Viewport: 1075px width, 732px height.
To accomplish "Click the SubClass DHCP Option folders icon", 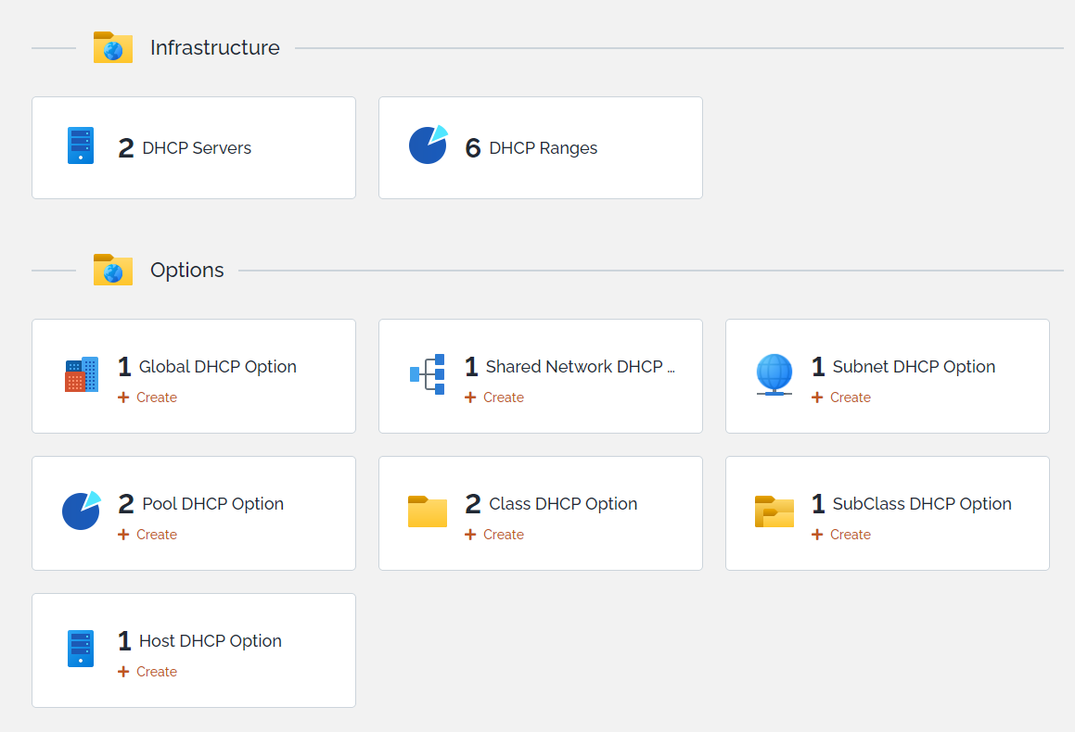I will coord(774,511).
